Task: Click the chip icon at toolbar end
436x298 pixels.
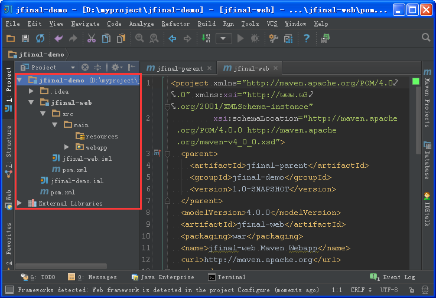Action: (x=325, y=38)
